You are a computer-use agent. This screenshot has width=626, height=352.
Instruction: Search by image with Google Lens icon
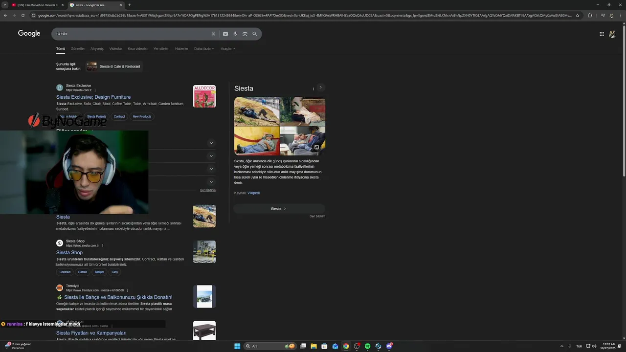pyautogui.click(x=245, y=34)
